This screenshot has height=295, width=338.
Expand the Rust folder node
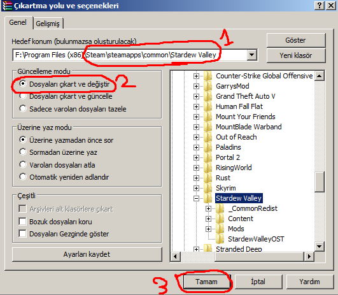pos(196,178)
